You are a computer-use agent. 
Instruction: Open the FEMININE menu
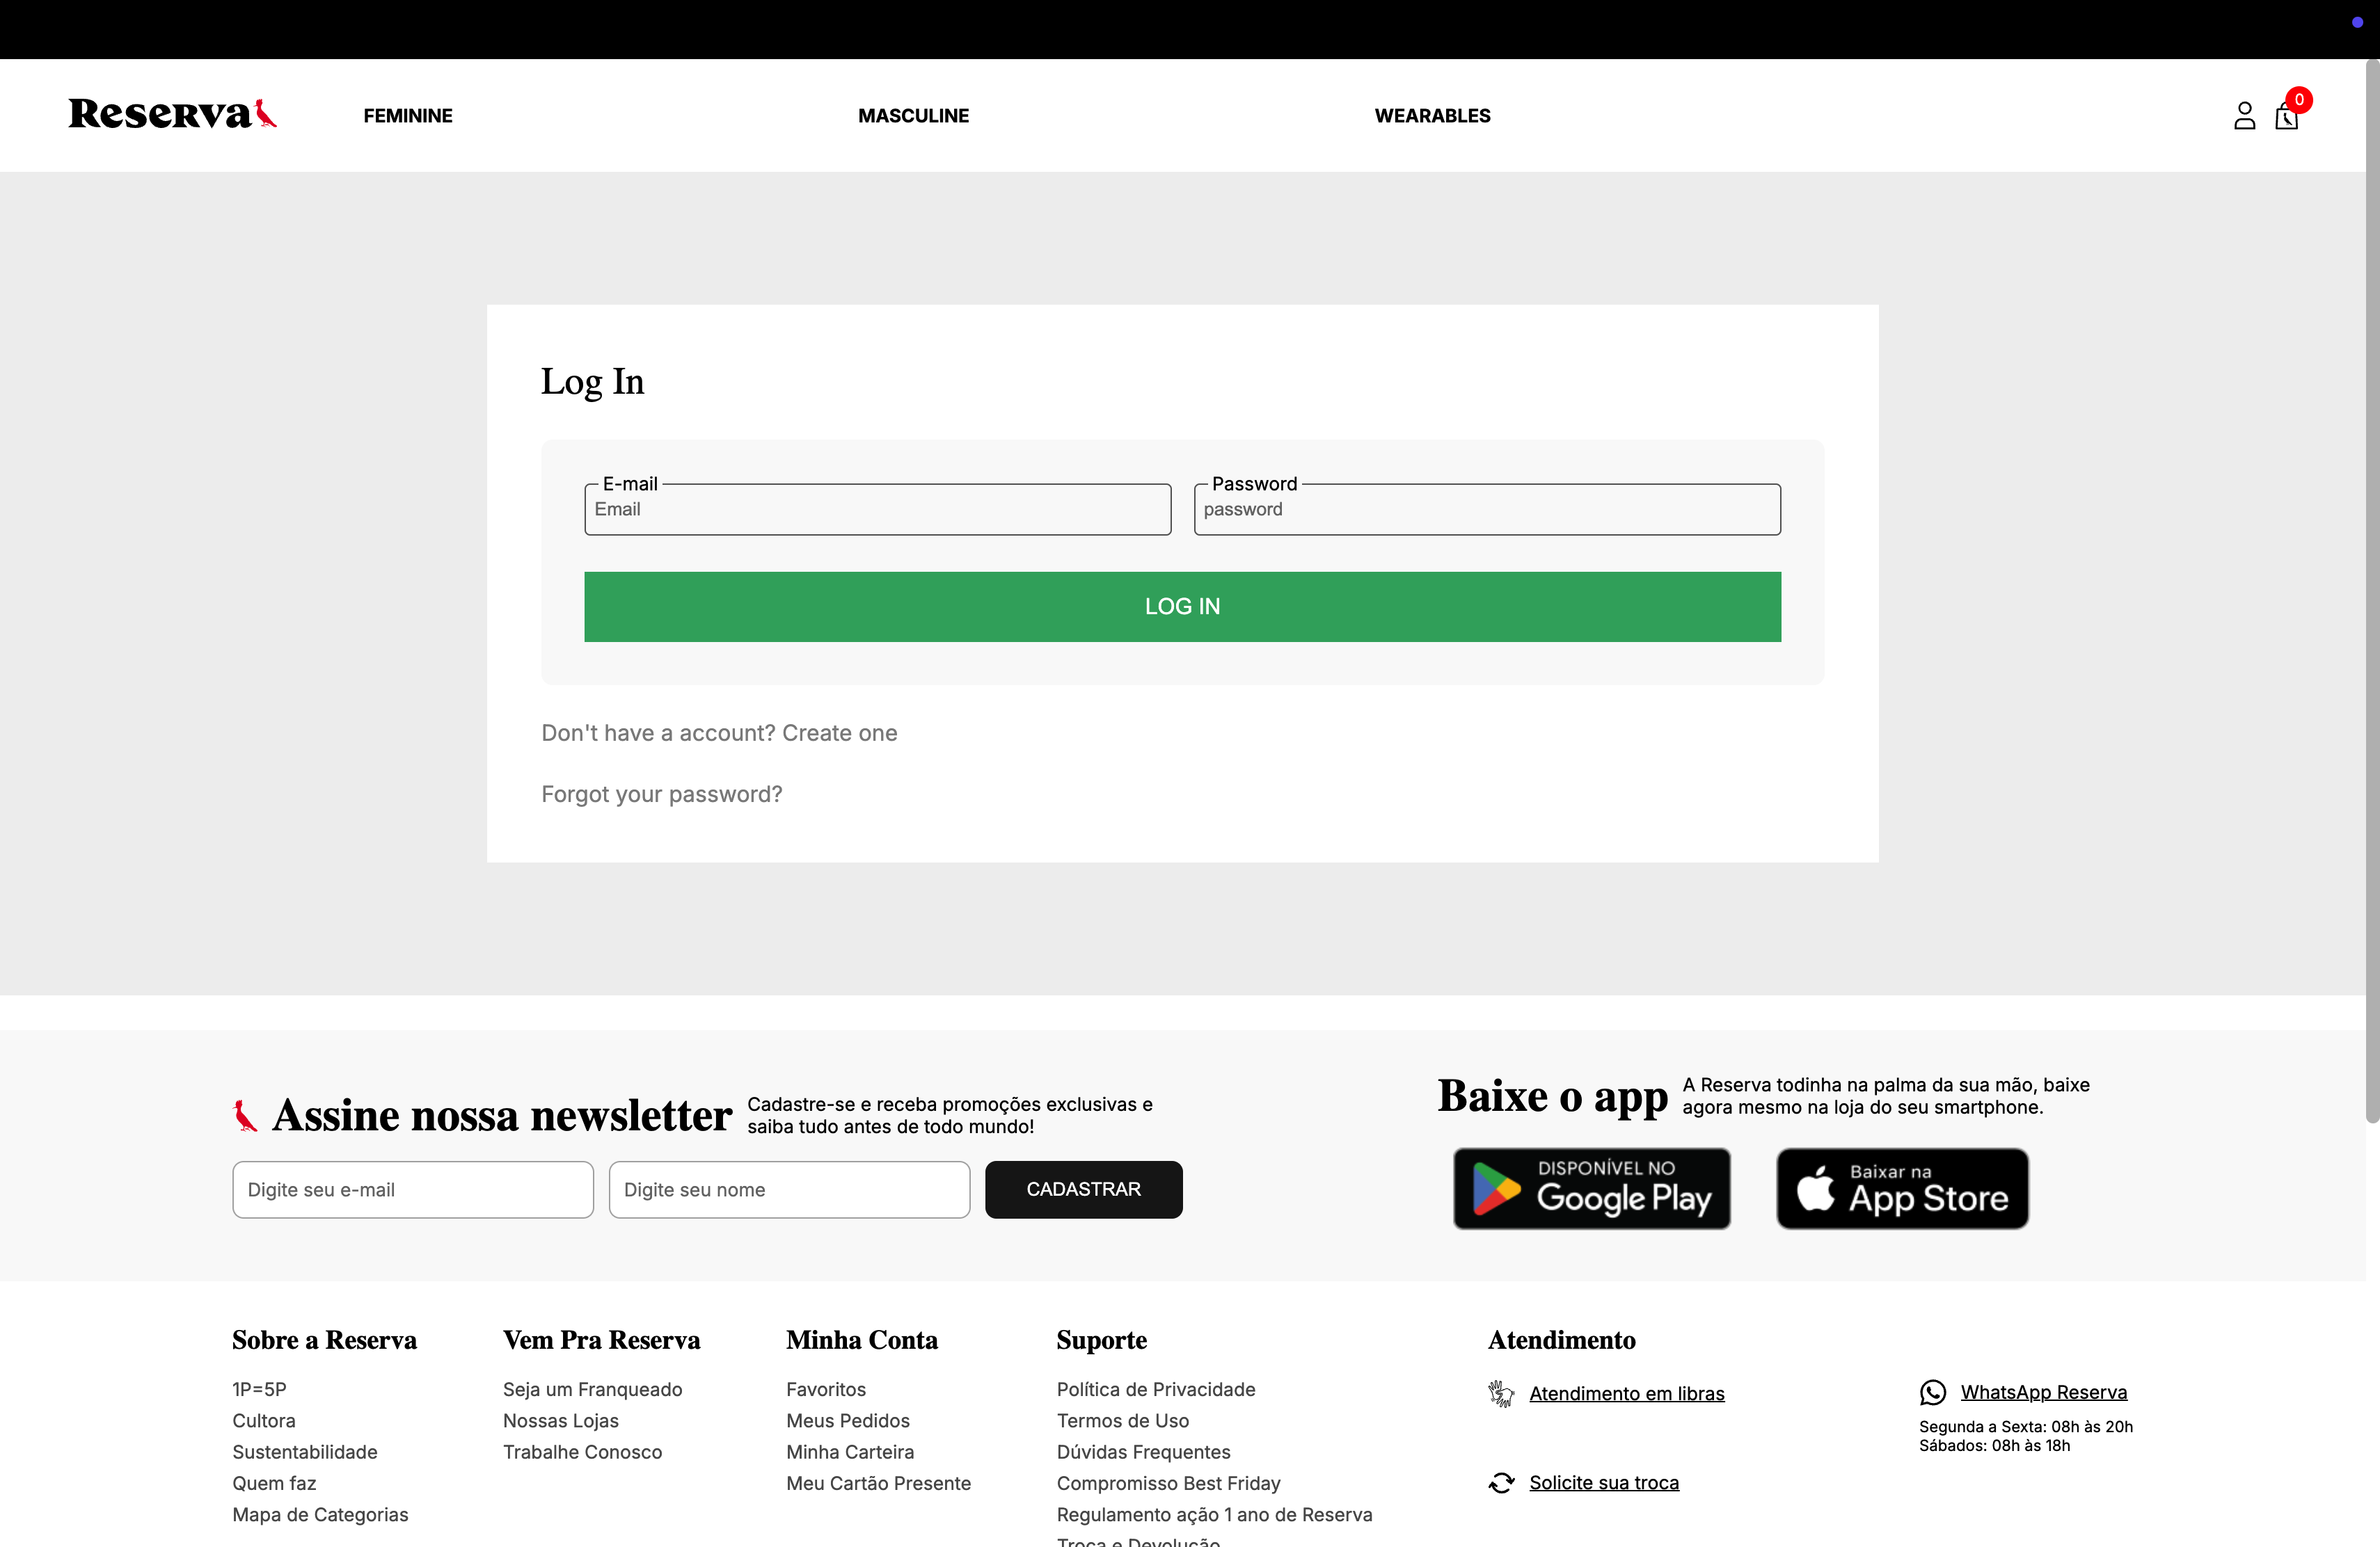408,116
